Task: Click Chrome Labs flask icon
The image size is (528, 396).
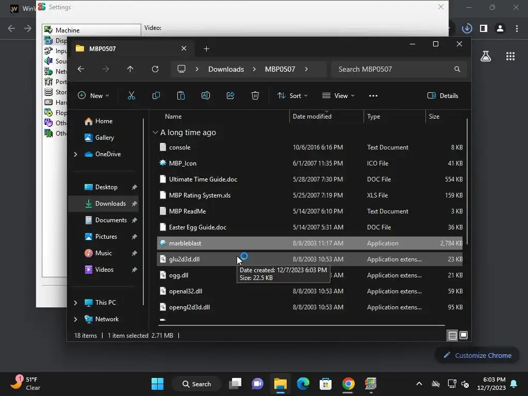Action: tap(486, 56)
